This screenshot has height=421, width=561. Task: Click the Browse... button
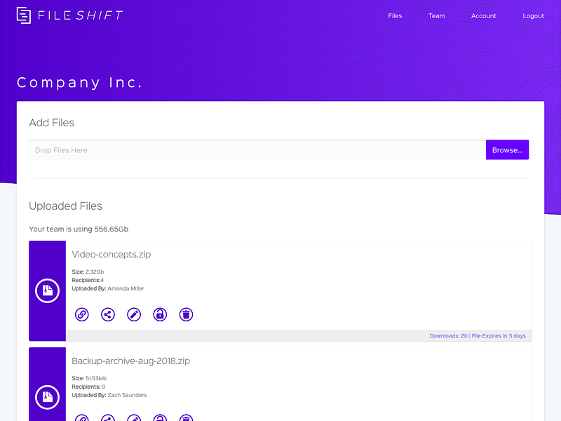507,150
